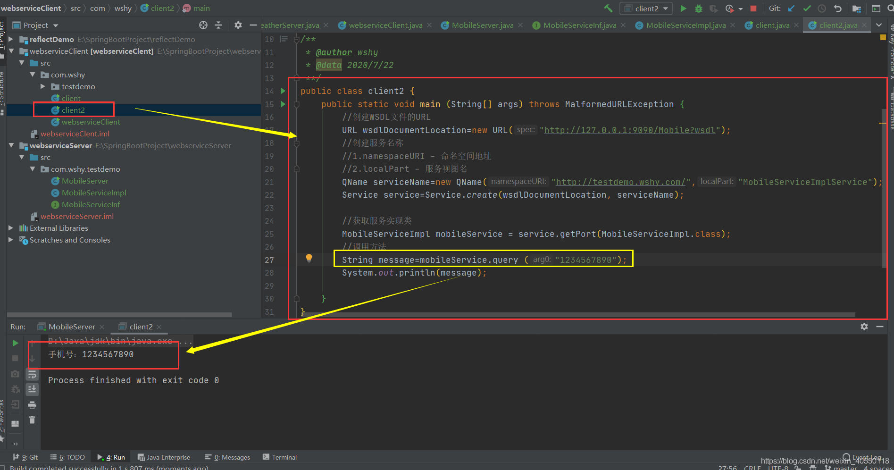Image resolution: width=894 pixels, height=470 pixels.
Task: Open the 9: Git tool window
Action: click(25, 457)
